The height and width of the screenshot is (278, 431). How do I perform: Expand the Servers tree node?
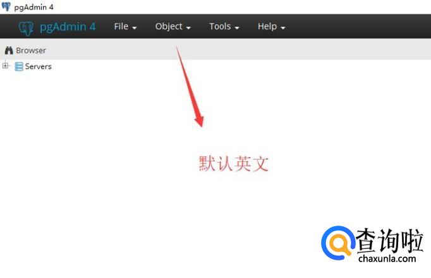(x=5, y=66)
